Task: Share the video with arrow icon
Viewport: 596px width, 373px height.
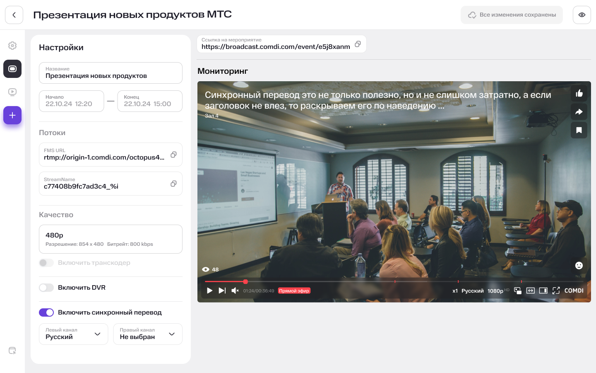Action: coord(579,111)
